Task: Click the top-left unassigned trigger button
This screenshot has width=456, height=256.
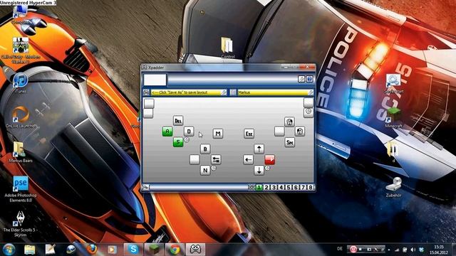Action: [x=149, y=103]
